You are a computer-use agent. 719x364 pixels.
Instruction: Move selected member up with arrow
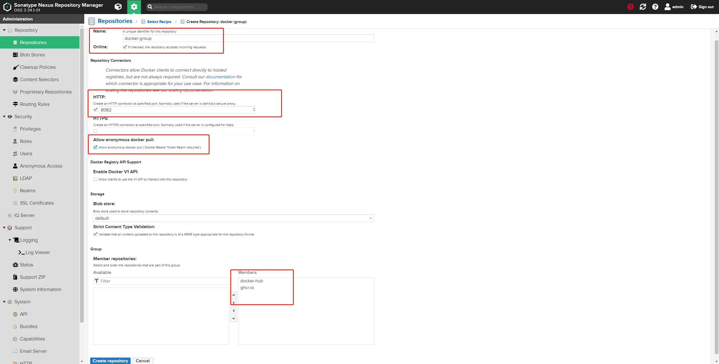coord(234,295)
